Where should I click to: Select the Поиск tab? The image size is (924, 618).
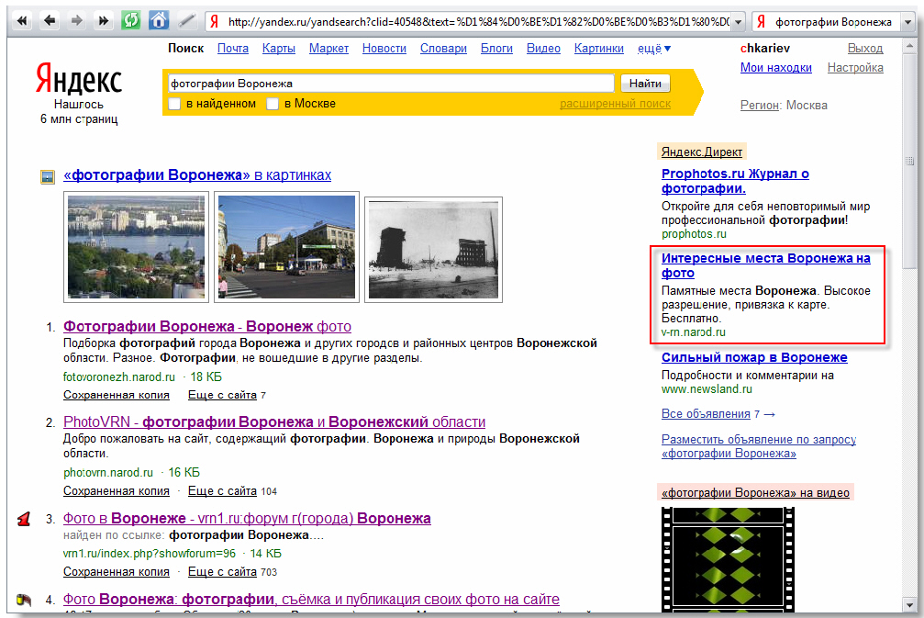click(x=185, y=49)
